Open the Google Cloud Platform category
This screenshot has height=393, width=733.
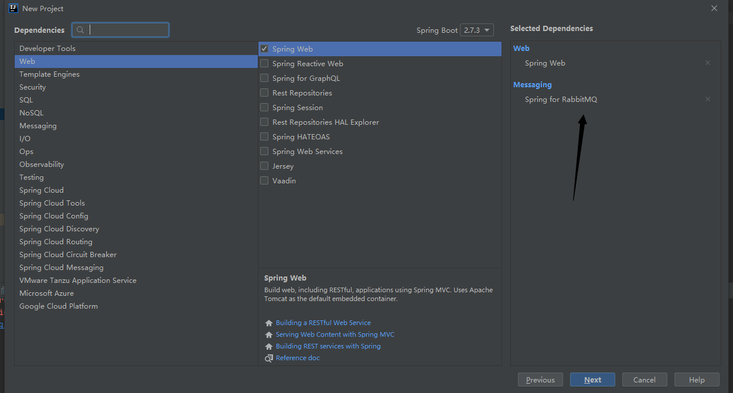(136, 306)
